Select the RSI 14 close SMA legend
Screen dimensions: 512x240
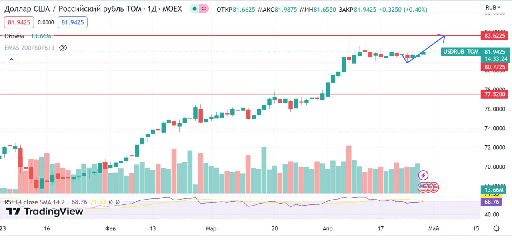click(35, 202)
